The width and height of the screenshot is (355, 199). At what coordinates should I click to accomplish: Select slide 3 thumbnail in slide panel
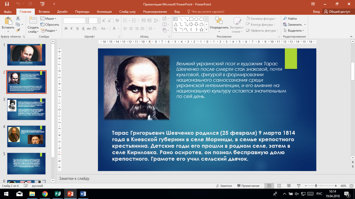26,109
